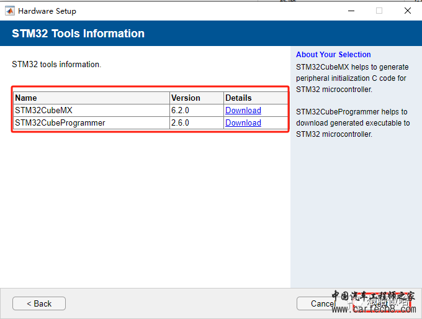Click the Name column header

(x=91, y=98)
